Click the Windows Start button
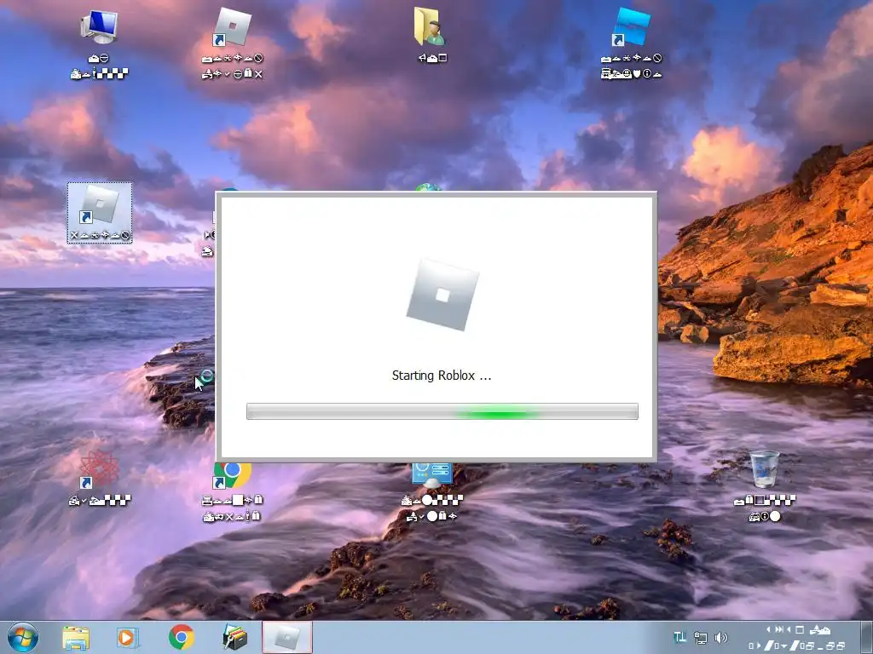Image resolution: width=873 pixels, height=654 pixels. coord(23,637)
